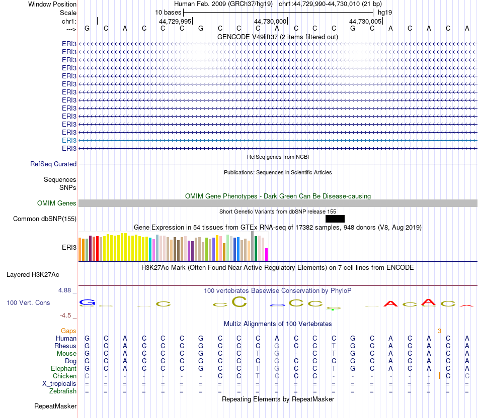This screenshot has width=478, height=418.
Task: Click the large blue G conservation letter
Action: tap(87, 302)
